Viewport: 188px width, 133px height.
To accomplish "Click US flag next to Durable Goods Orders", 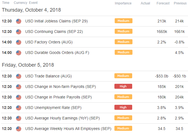I will [x=19, y=53].
